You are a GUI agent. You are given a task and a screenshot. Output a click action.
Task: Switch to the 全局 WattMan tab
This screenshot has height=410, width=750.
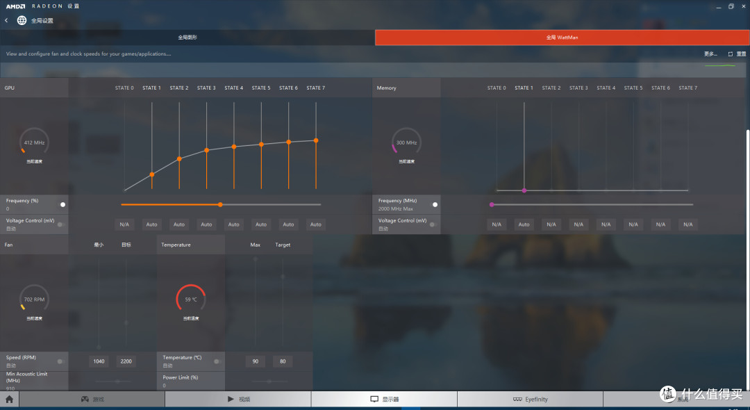click(x=562, y=38)
